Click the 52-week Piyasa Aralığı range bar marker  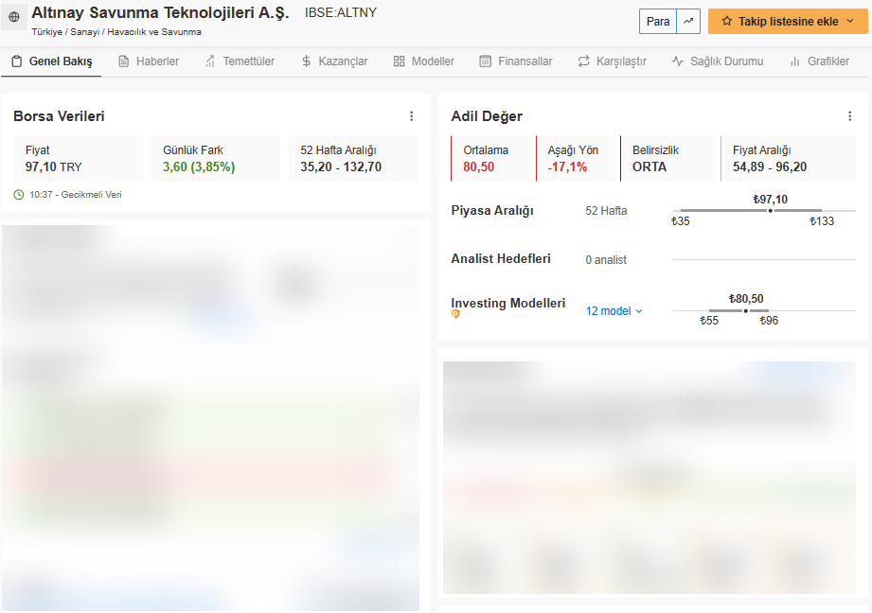[771, 211]
